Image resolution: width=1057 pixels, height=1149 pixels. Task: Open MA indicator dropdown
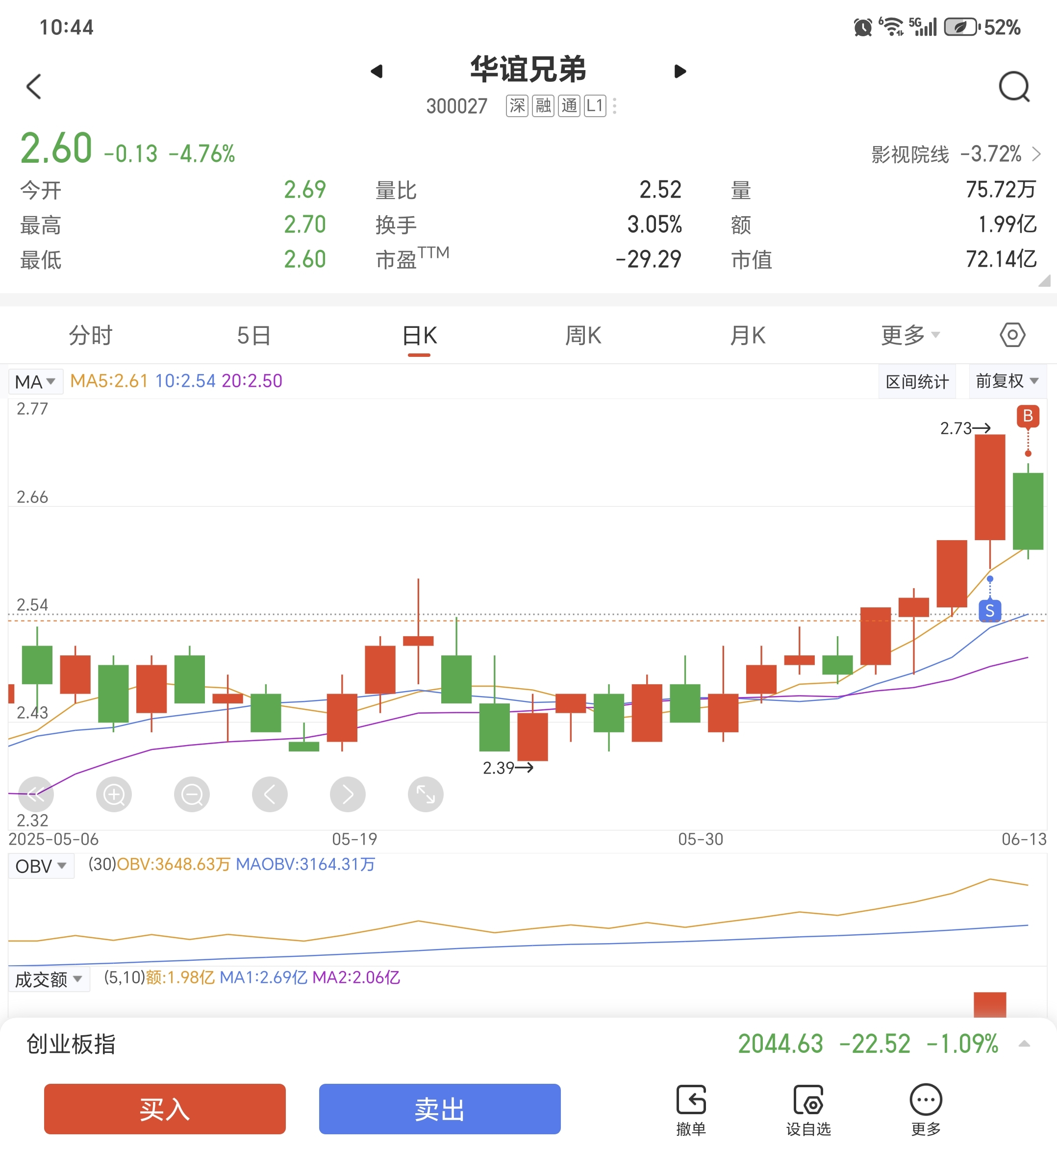click(35, 381)
